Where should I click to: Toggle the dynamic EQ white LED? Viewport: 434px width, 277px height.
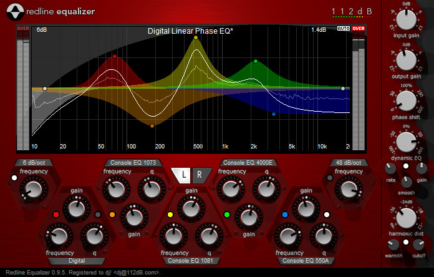406,166
